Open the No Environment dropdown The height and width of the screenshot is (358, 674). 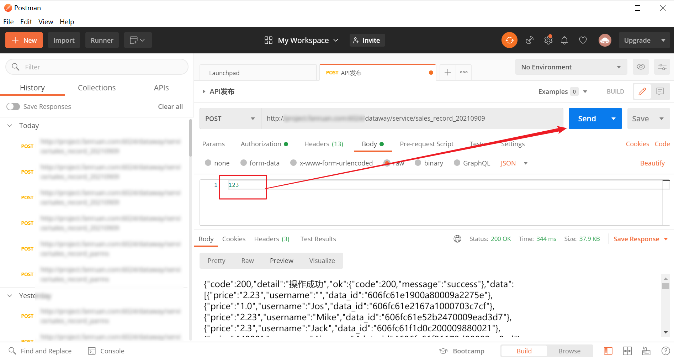coord(571,67)
